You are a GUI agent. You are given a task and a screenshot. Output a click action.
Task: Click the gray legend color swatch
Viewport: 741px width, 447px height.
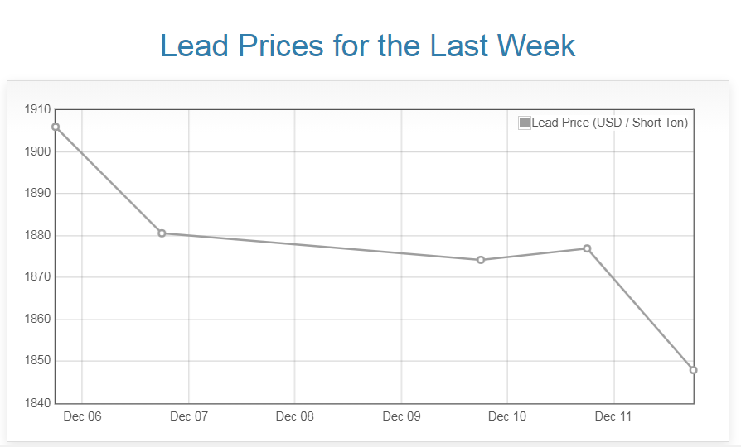[525, 123]
